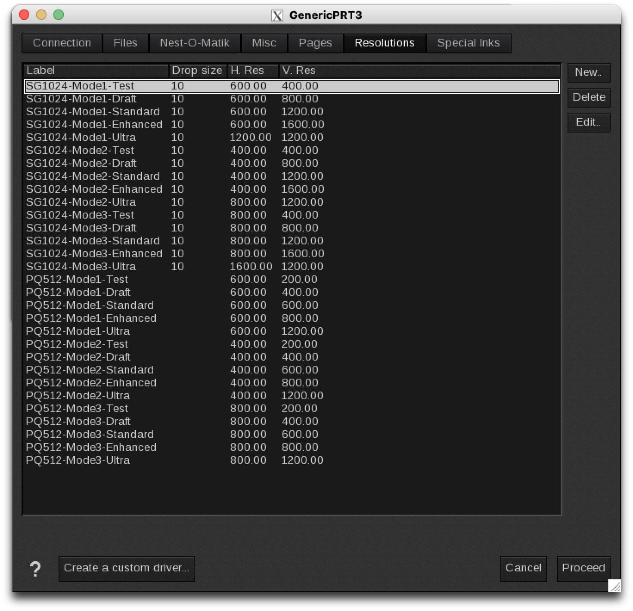Switch to the Files tab

(x=125, y=43)
